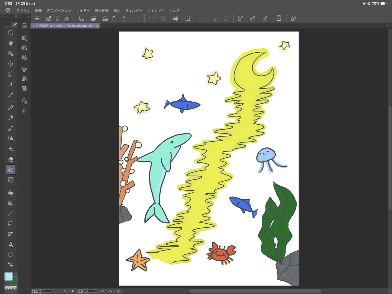
Task: Click the Scale/Rotate transform icon
Action: (x=188, y=18)
